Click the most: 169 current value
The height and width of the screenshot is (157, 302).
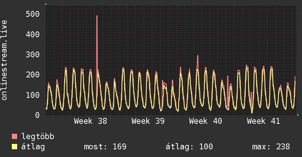click(x=105, y=147)
